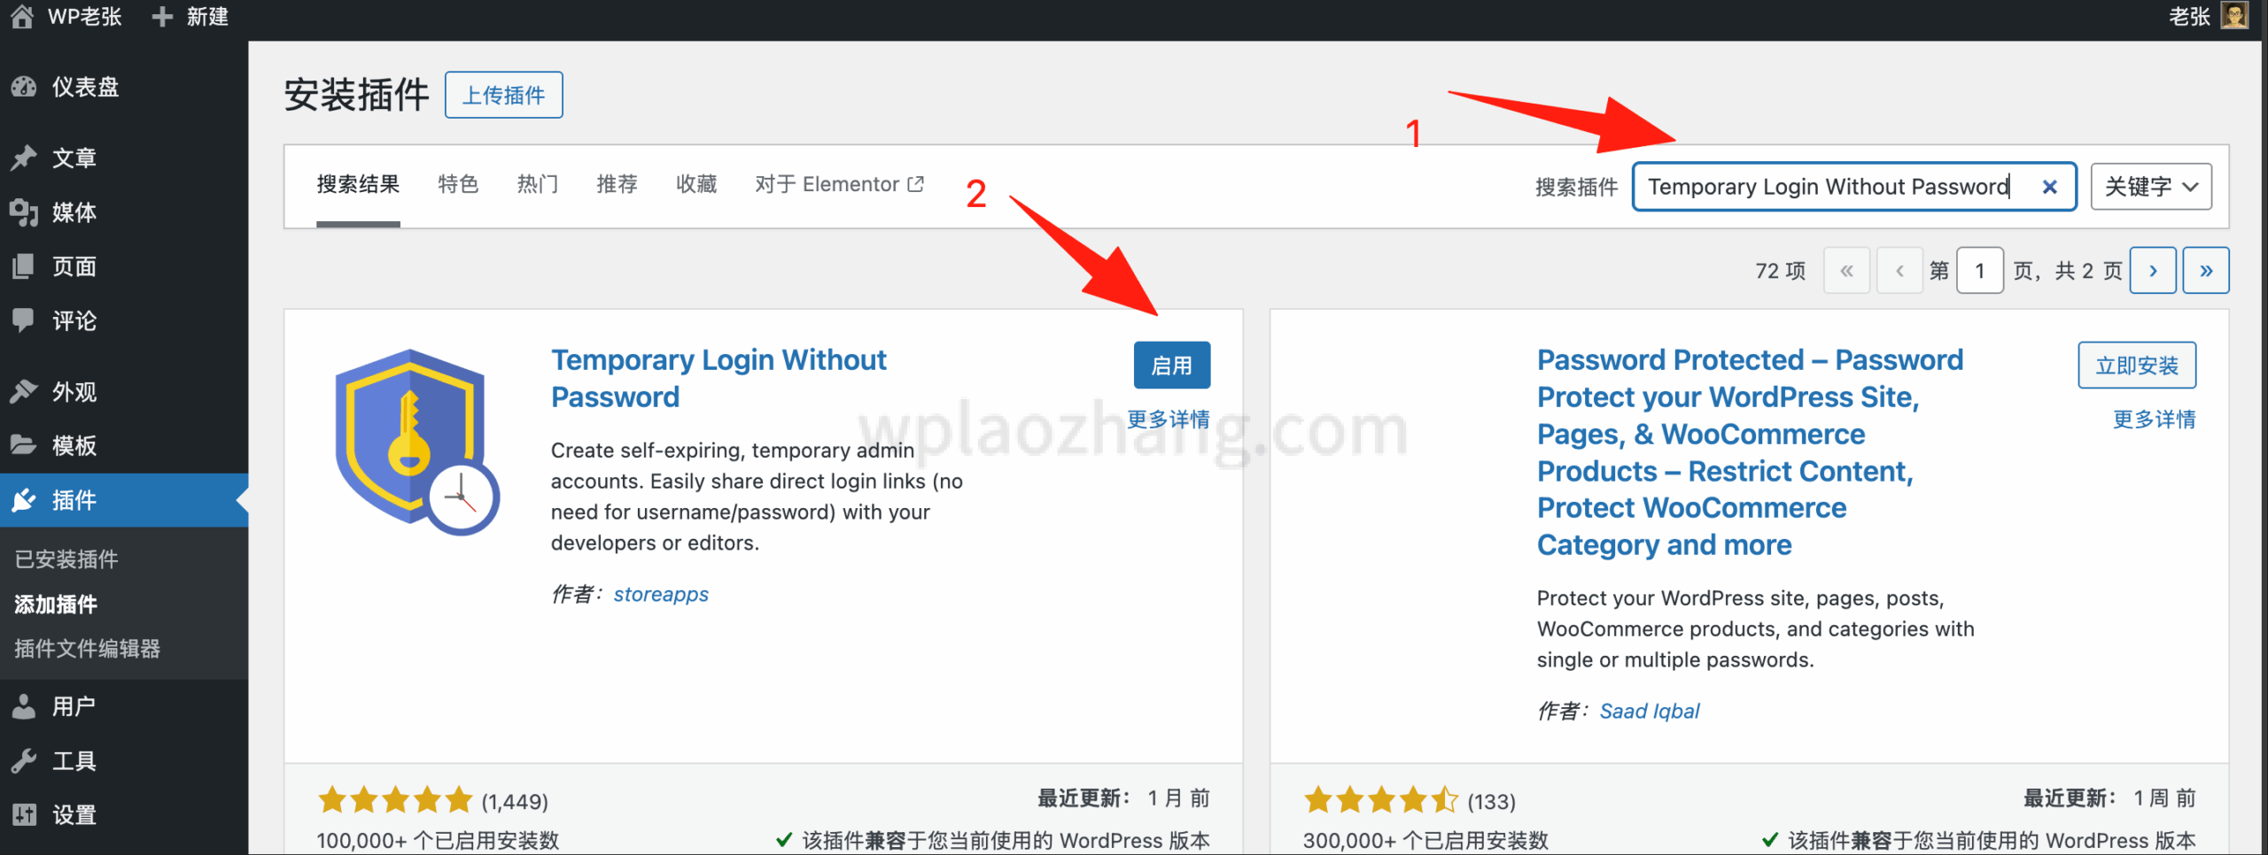This screenshot has height=855, width=2268.
Task: Open the Pages (页面) sidebar icon
Action: click(24, 266)
